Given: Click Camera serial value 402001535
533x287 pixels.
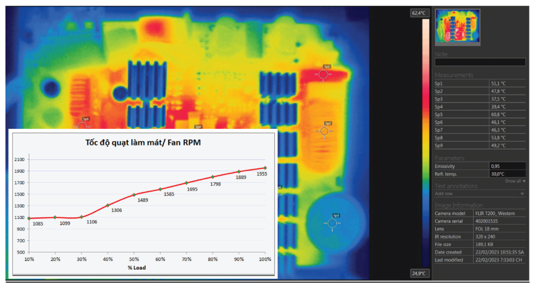Looking at the screenshot, I should (486, 221).
